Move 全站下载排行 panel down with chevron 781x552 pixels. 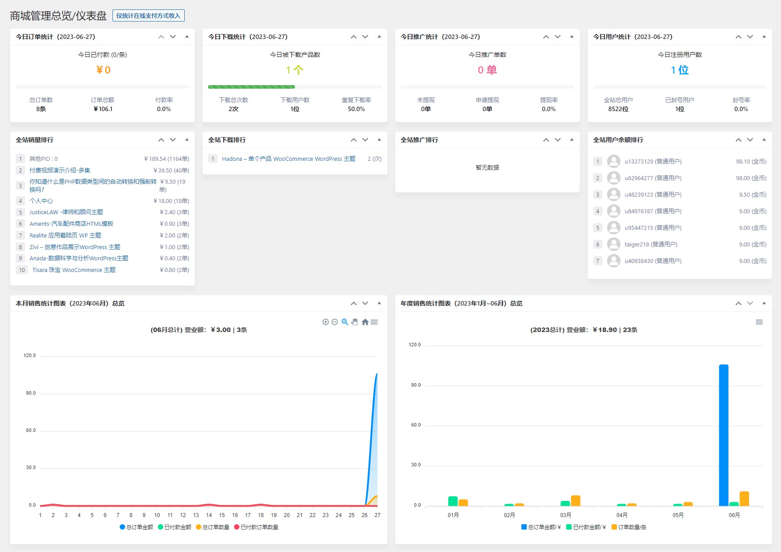click(365, 140)
